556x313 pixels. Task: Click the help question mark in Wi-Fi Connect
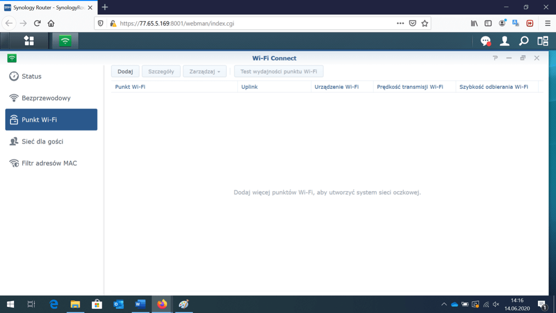point(495,58)
